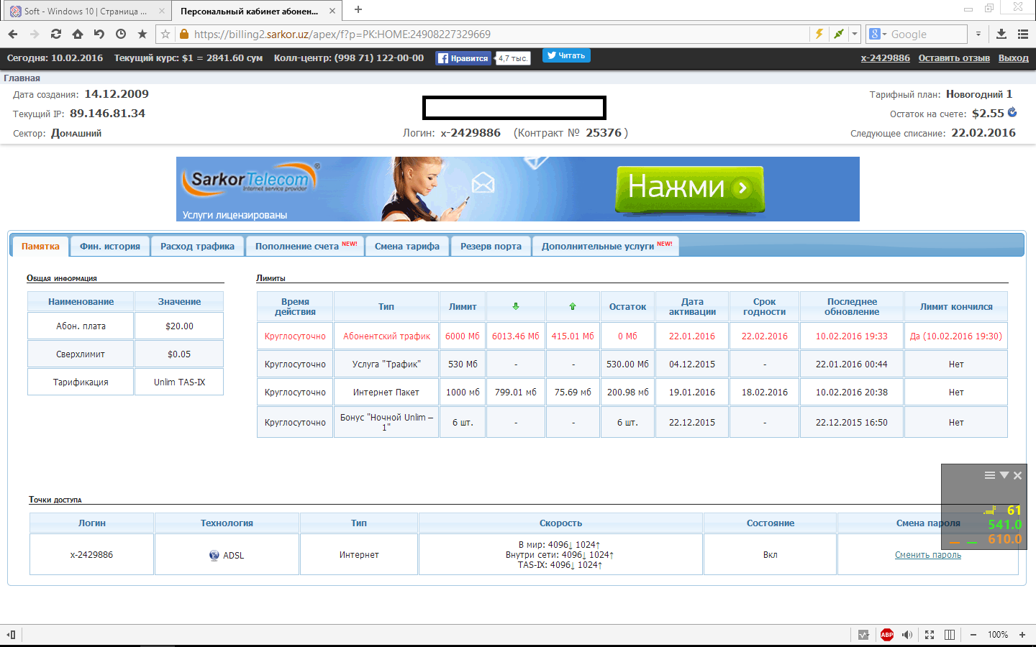Open the 'Резерв порта' tab
Viewport: 1036px width, 647px height.
[491, 246]
